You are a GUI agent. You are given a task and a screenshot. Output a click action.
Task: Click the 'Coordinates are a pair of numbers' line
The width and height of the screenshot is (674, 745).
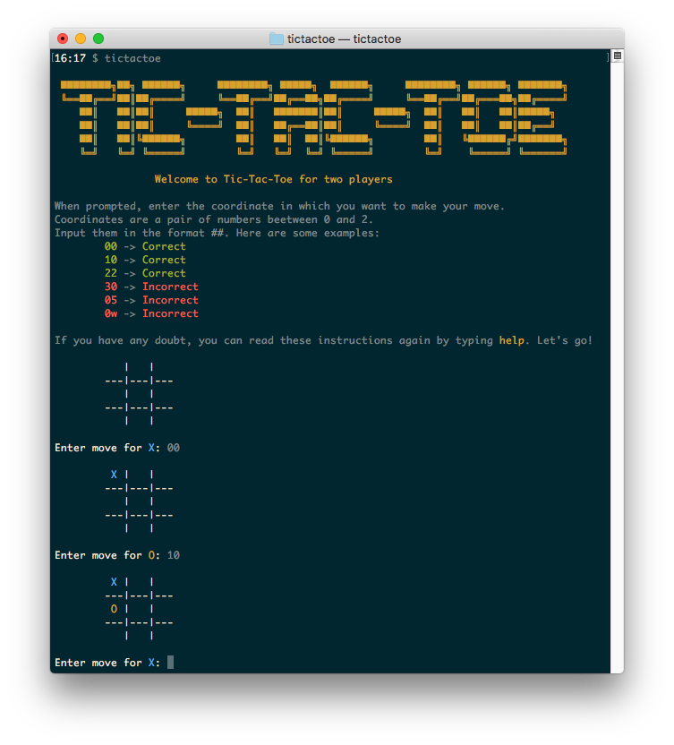214,219
